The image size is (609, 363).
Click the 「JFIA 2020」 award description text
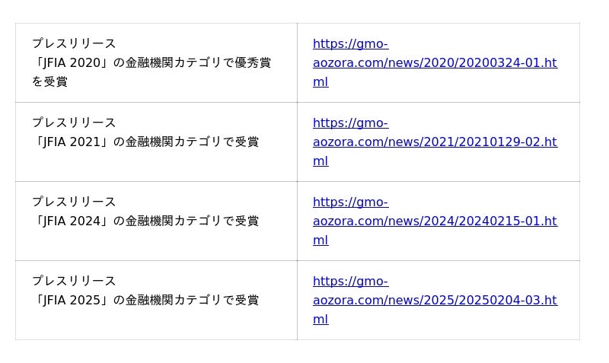(151, 63)
